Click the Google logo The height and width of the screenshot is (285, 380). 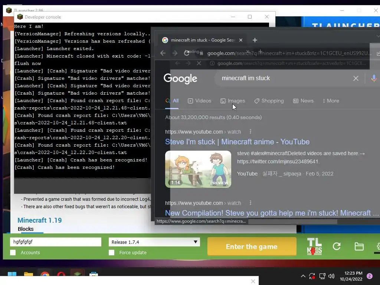point(180,79)
